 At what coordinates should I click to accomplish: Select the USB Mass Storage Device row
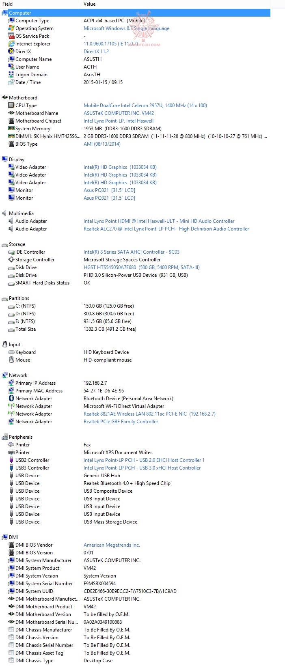point(135,522)
